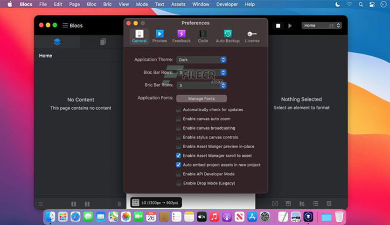Open the Assets menu in menu bar

coord(178,4)
